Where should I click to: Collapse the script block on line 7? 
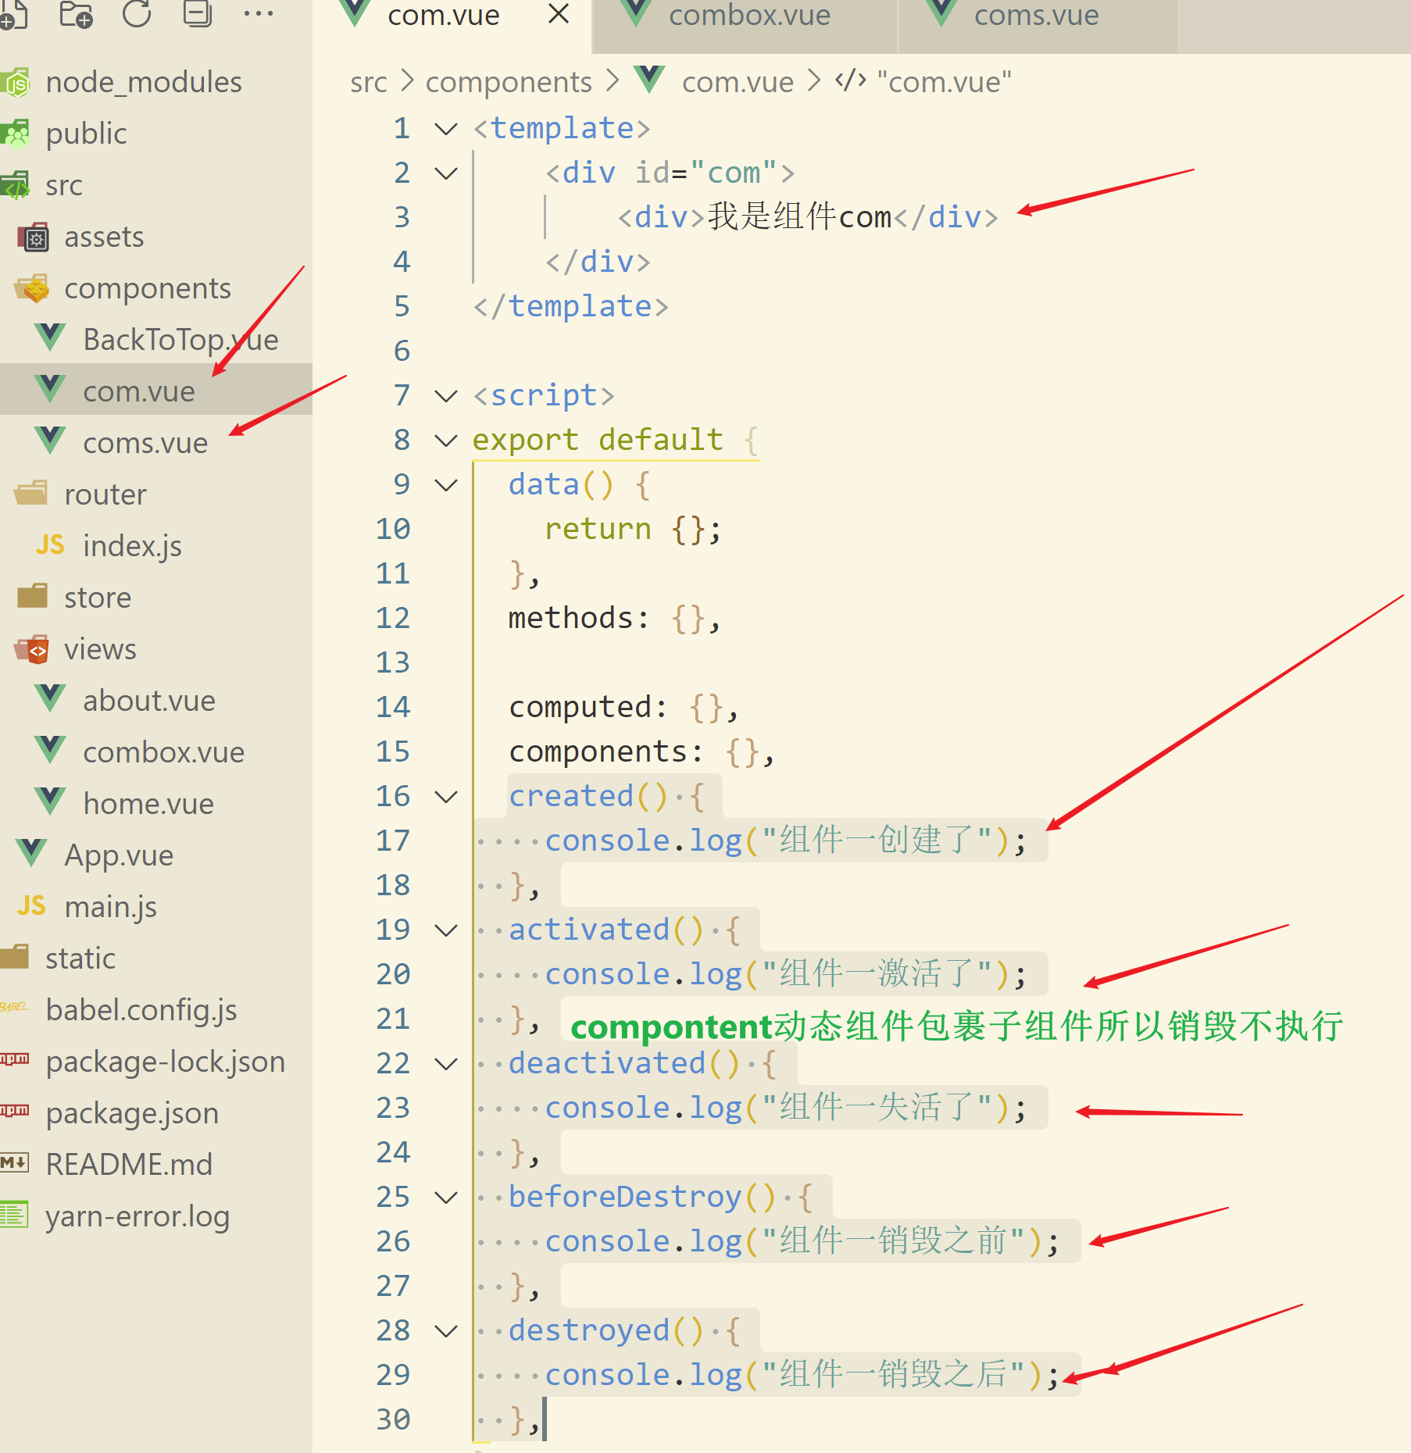[445, 395]
